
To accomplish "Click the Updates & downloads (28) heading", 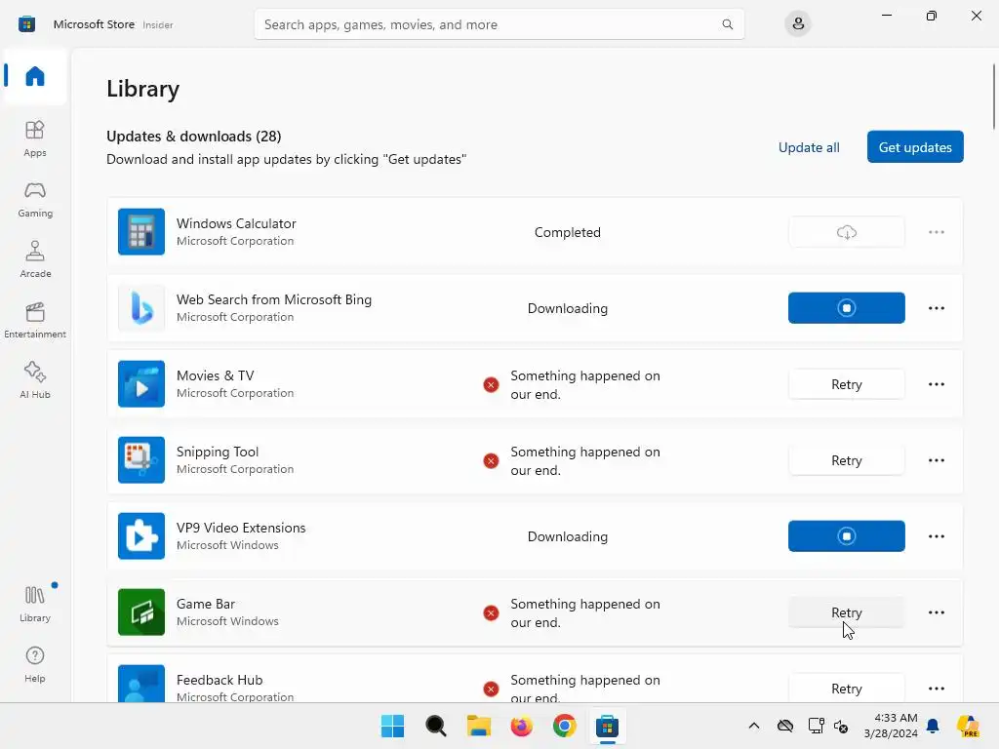I will pos(194,137).
